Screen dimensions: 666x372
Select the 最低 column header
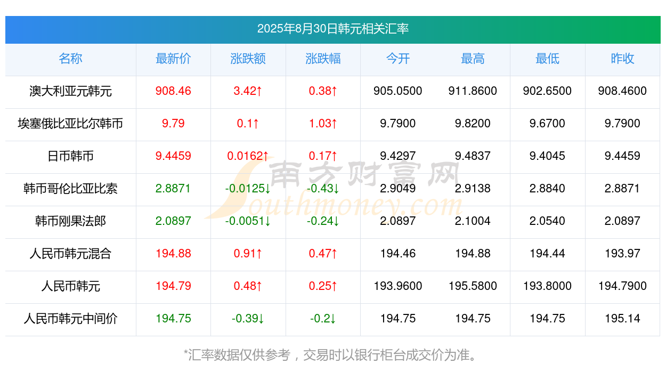(548, 59)
